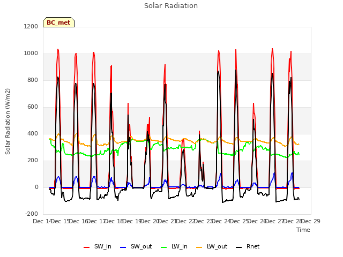This screenshot has width=343, height=257.
Task: Toggle SW_in series in legend
Action: [98, 246]
